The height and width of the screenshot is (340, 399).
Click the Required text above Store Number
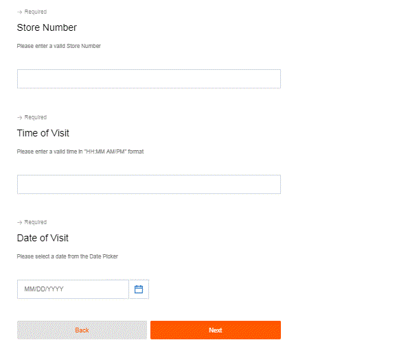tap(36, 12)
